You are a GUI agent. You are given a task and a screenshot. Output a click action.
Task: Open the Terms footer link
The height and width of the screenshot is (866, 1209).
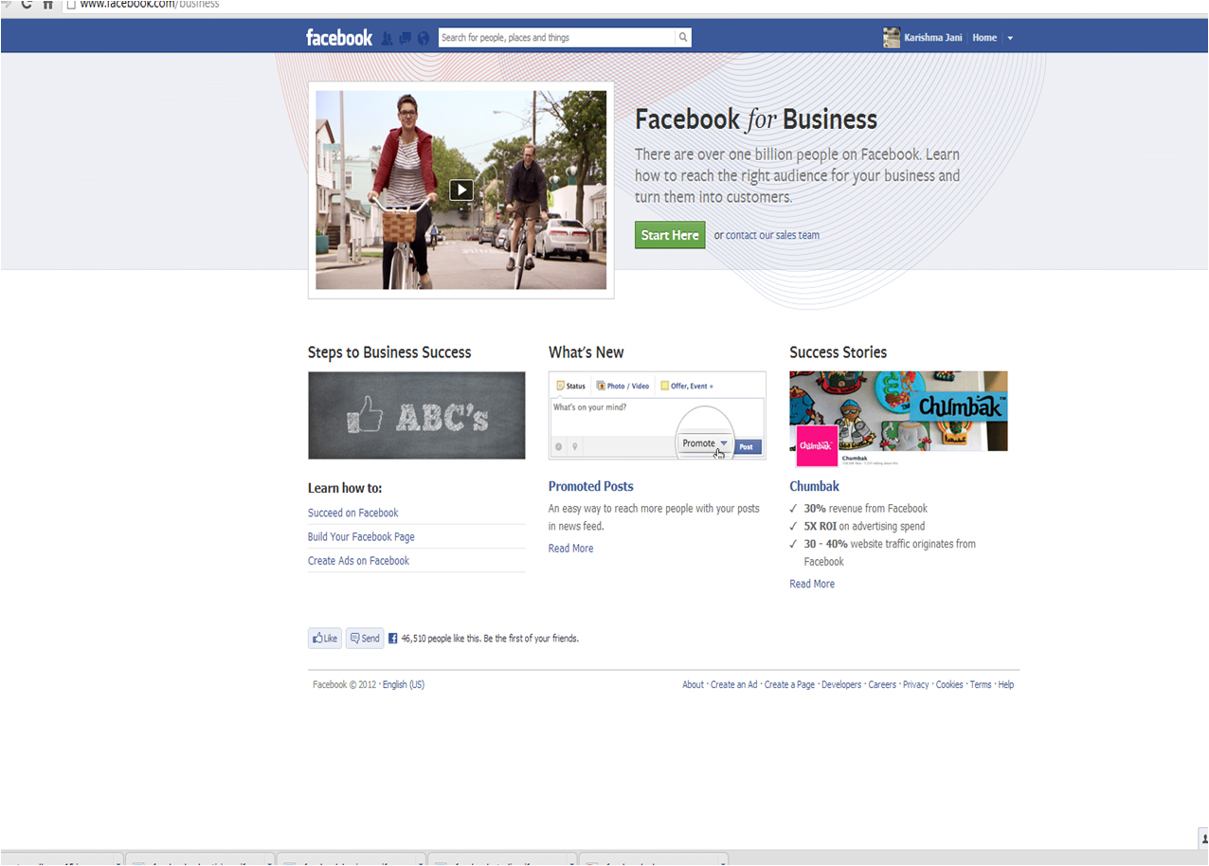coord(981,685)
